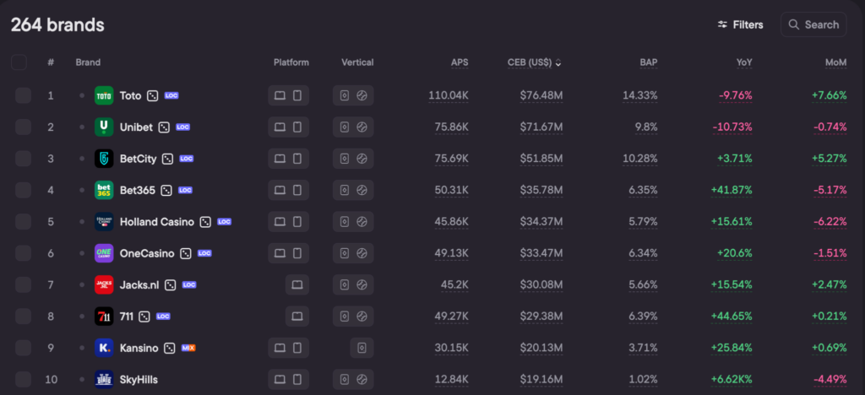
Task: Click the MoM column header
Action: pyautogui.click(x=835, y=62)
